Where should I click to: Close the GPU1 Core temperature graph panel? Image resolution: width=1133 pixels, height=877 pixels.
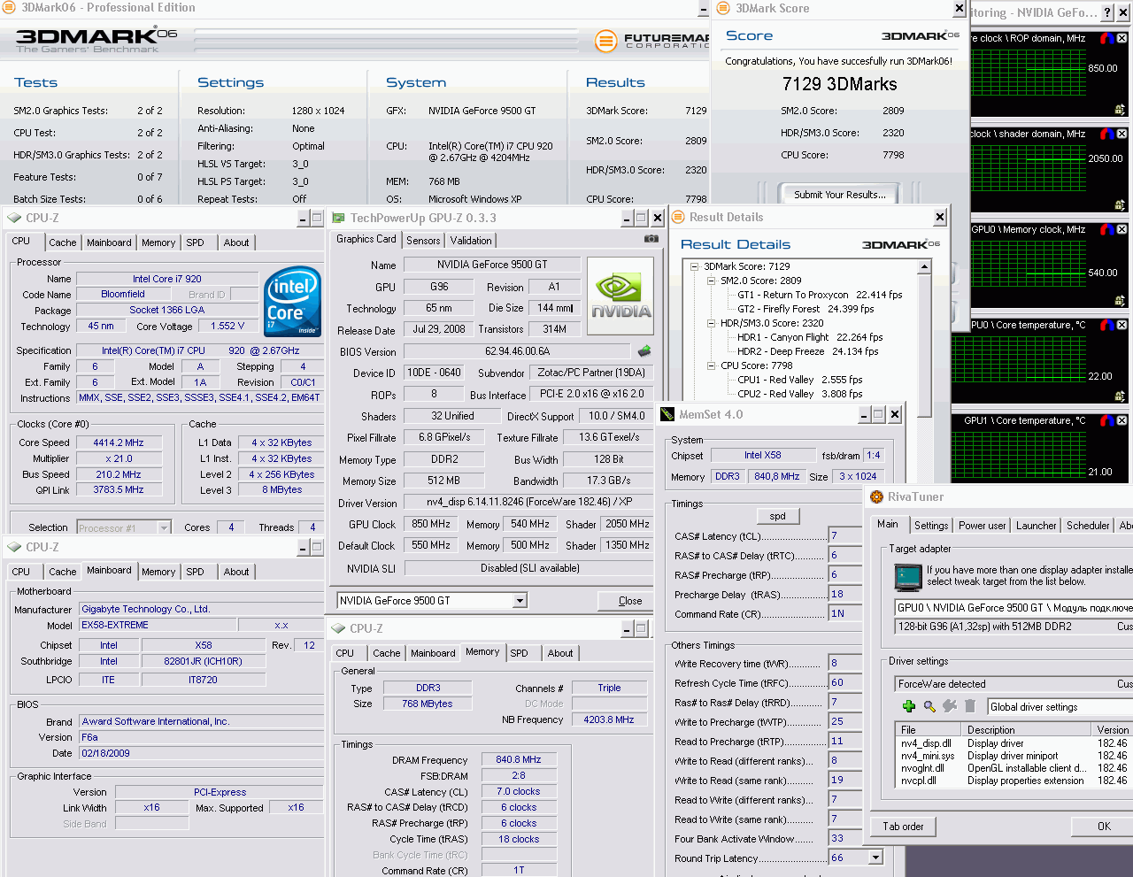coord(1121,420)
